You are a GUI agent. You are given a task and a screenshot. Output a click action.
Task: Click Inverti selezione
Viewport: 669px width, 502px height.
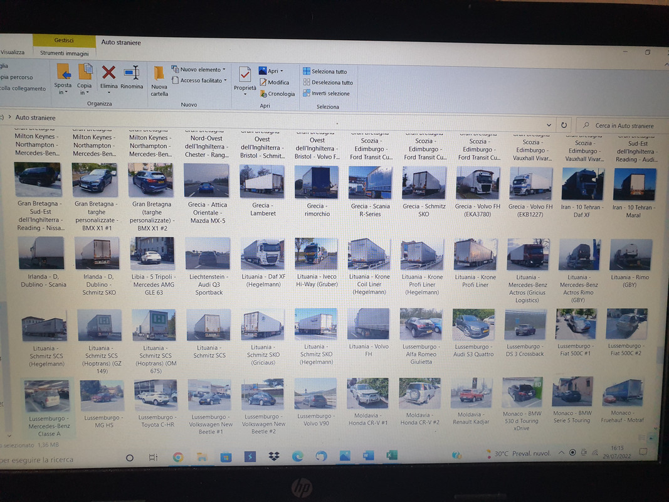coord(327,93)
